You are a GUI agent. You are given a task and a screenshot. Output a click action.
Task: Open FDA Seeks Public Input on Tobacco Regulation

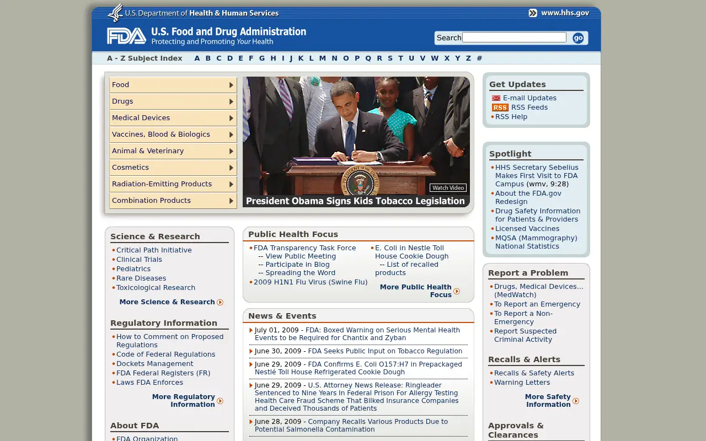(385, 351)
